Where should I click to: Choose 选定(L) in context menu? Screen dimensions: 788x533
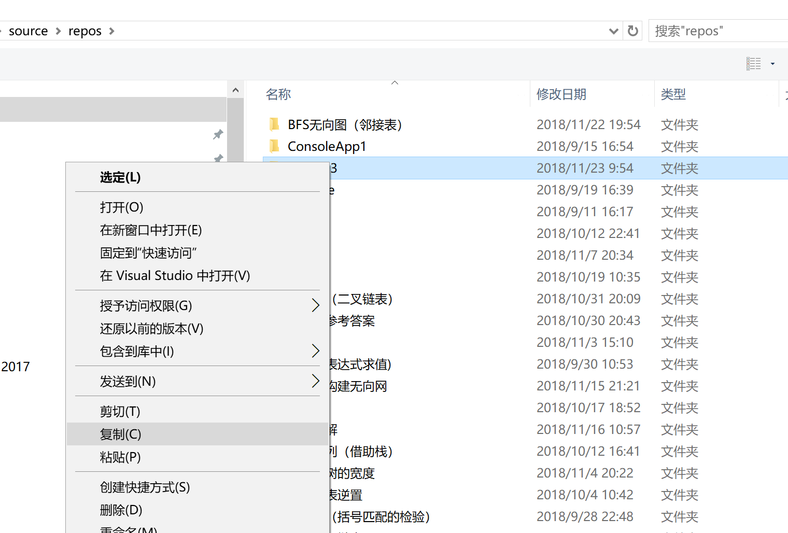coord(197,177)
